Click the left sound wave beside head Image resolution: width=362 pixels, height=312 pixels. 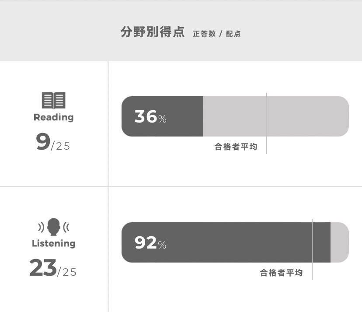point(41,227)
